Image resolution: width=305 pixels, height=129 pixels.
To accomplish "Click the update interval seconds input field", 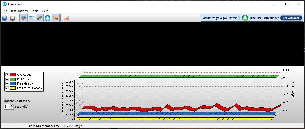I will click(7, 107).
